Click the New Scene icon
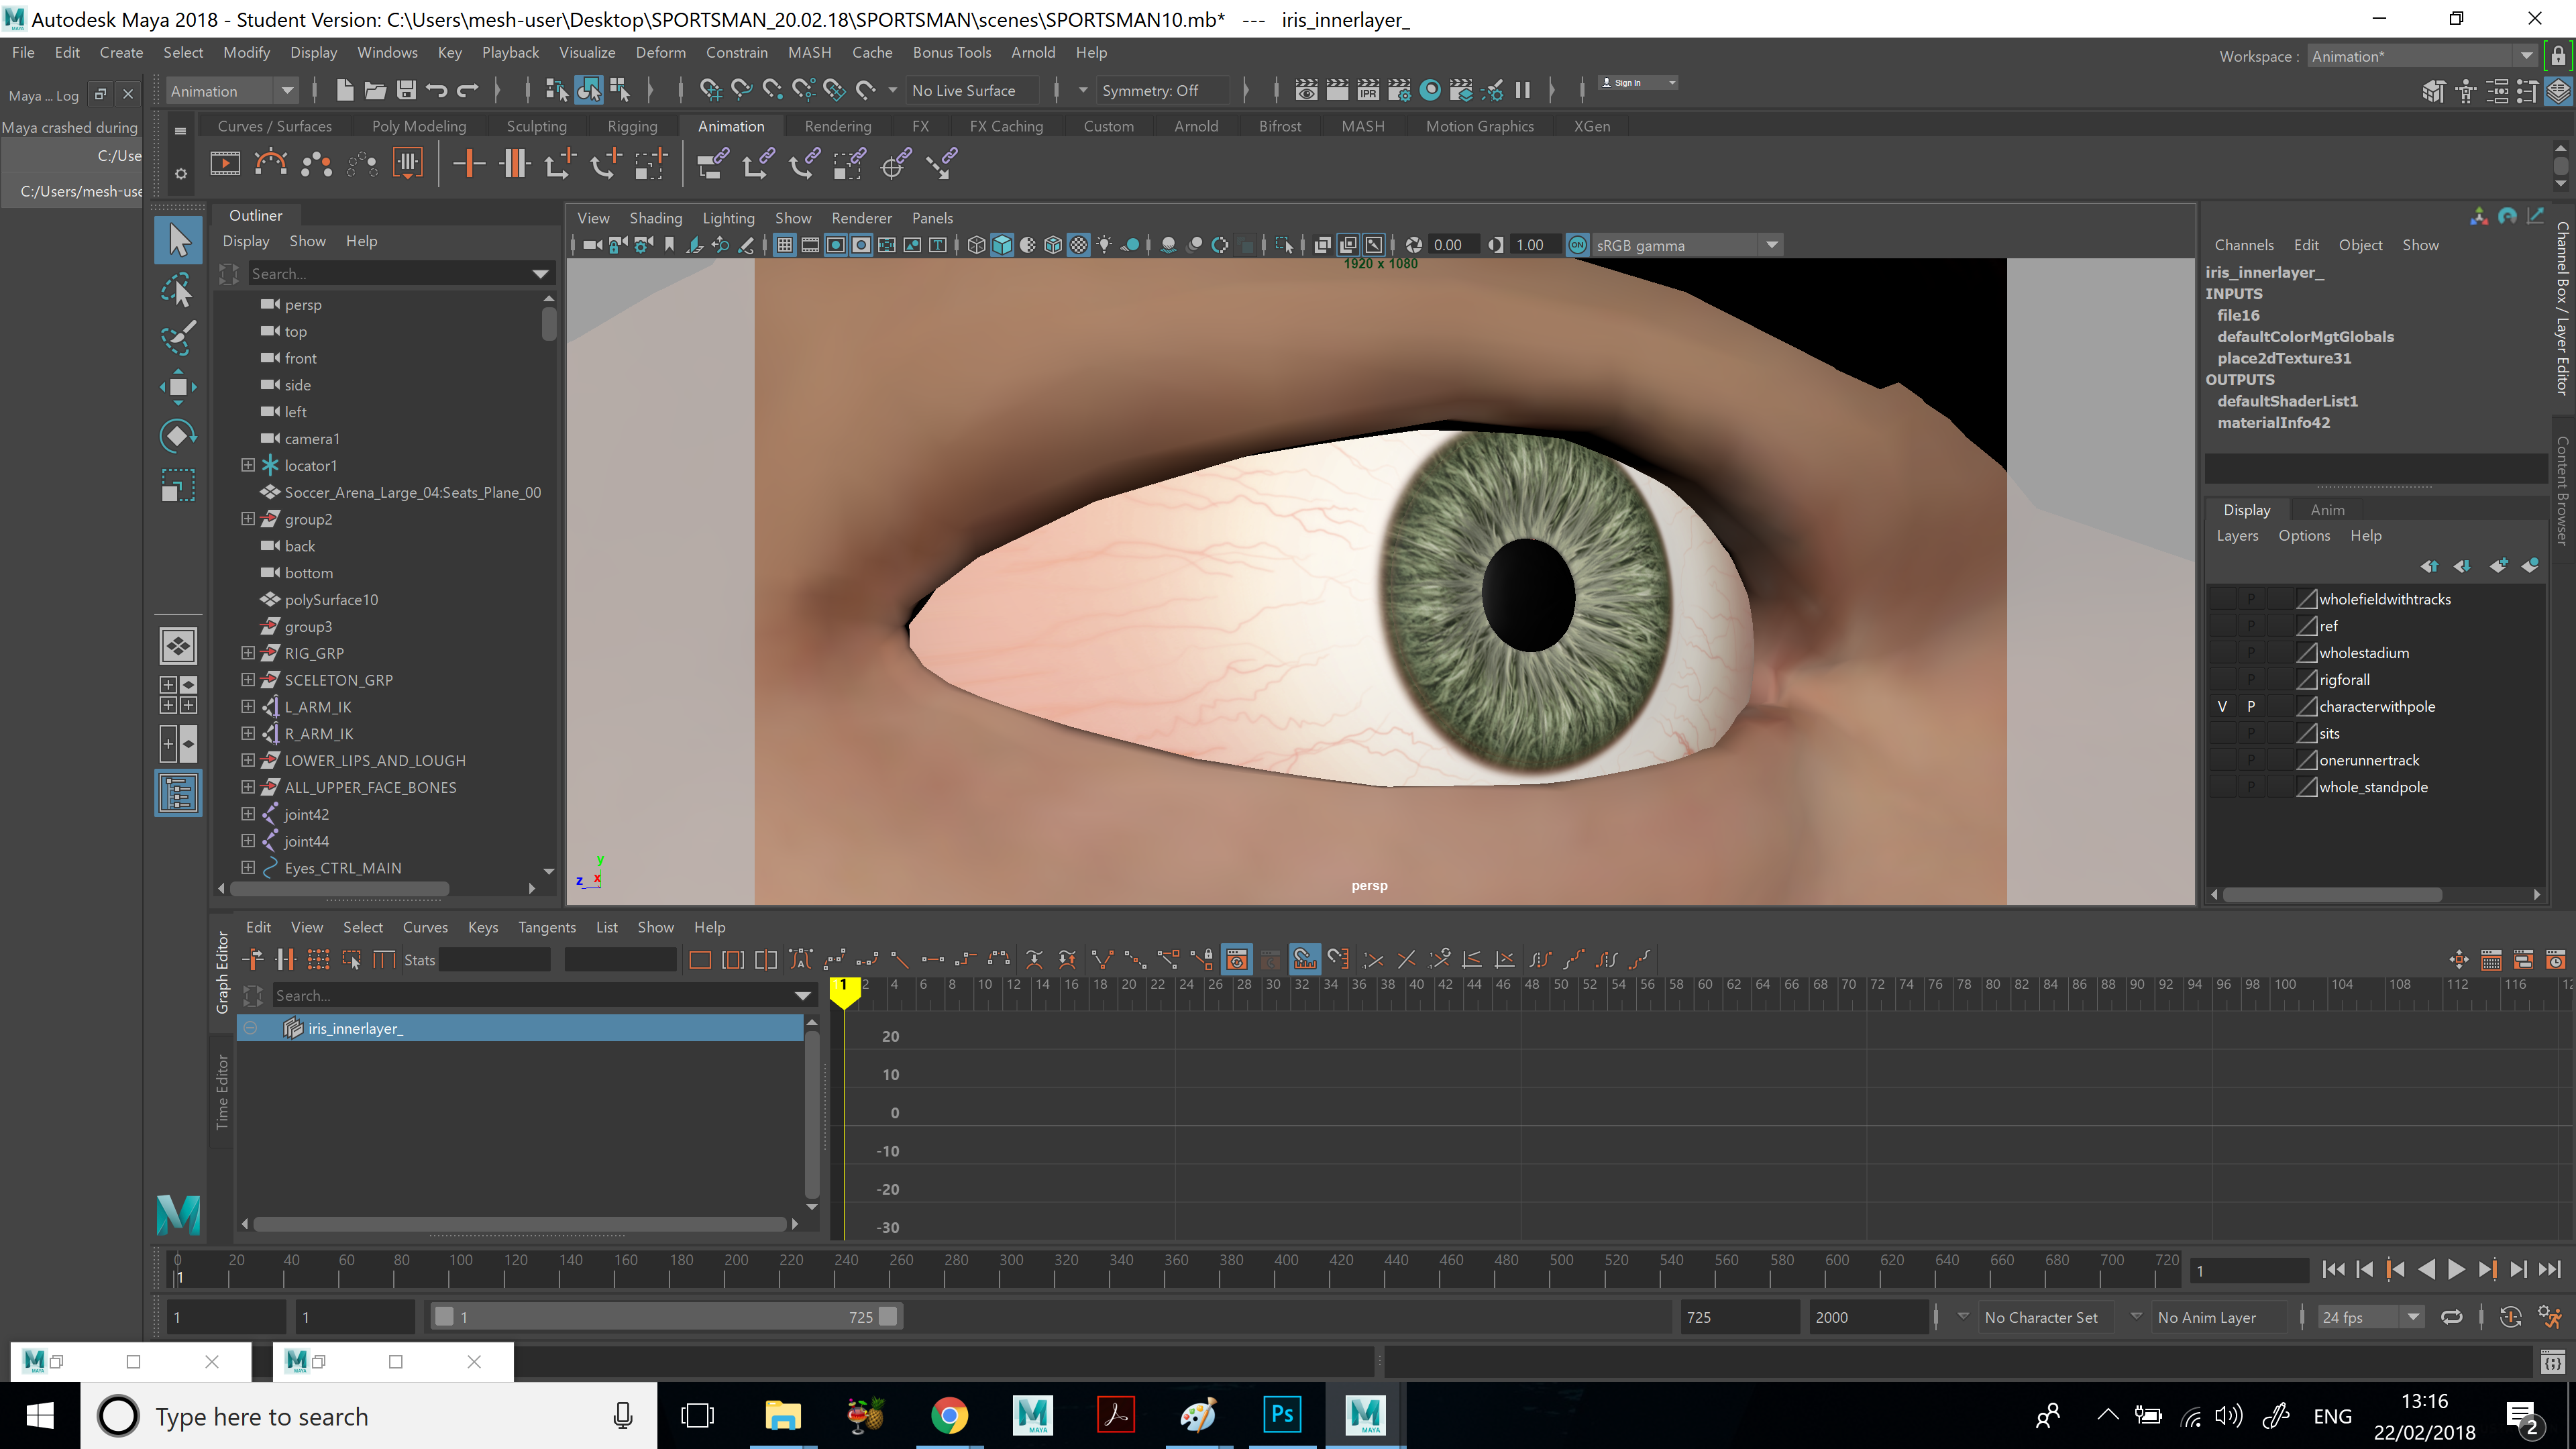This screenshot has height=1449, width=2576. click(x=345, y=90)
